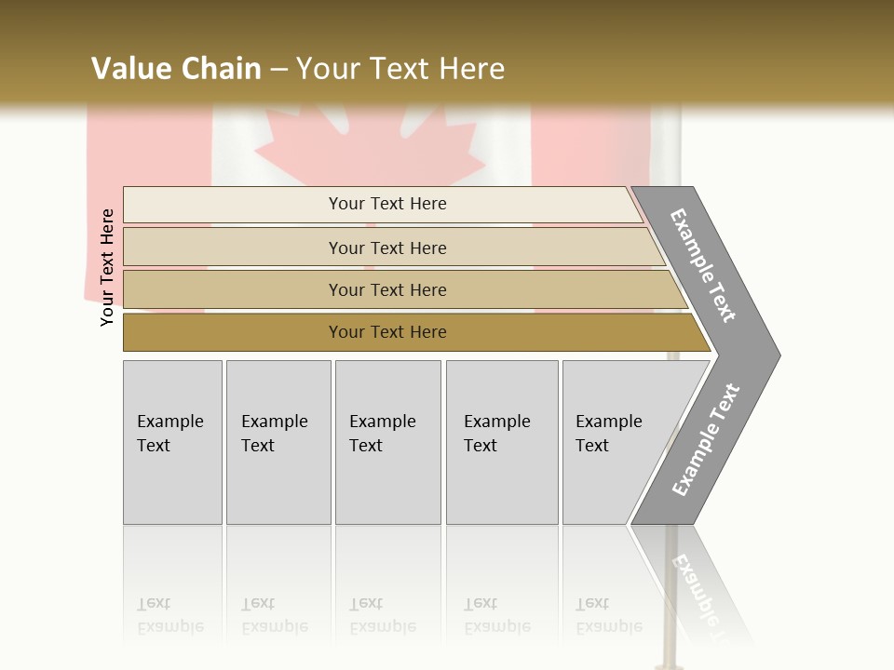Select the darkest gold Your Text Here bar
The width and height of the screenshot is (894, 670).
(386, 332)
